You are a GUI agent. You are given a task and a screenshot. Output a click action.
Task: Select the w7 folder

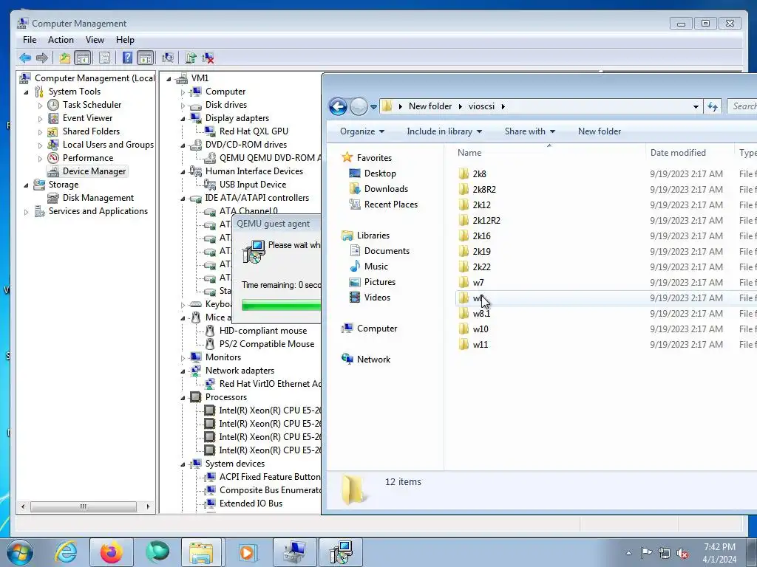[478, 283]
